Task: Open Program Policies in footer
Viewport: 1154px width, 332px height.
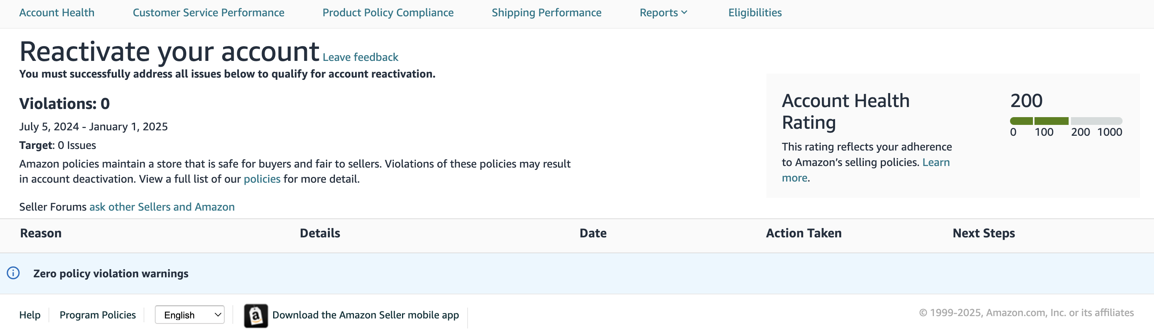Action: [x=98, y=315]
